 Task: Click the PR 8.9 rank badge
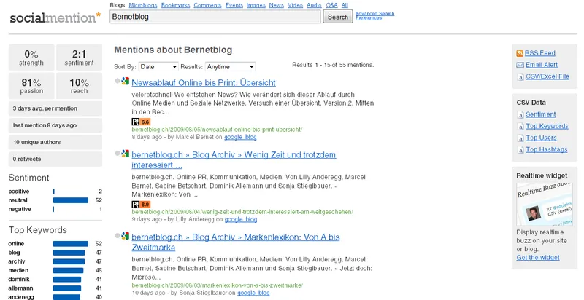click(141, 204)
